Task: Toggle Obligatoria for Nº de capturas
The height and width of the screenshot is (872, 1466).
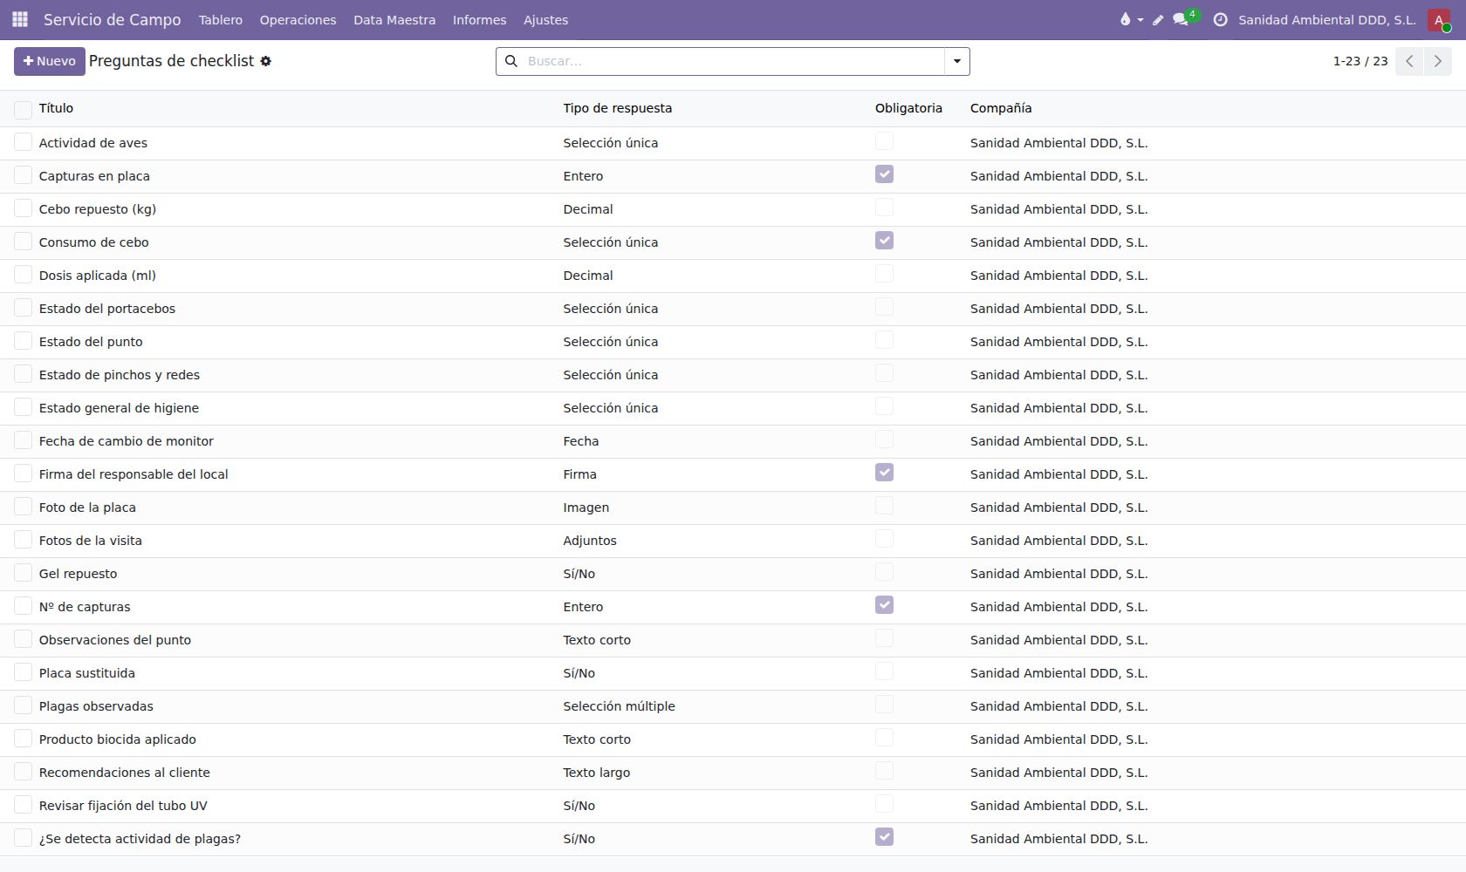Action: tap(884, 605)
